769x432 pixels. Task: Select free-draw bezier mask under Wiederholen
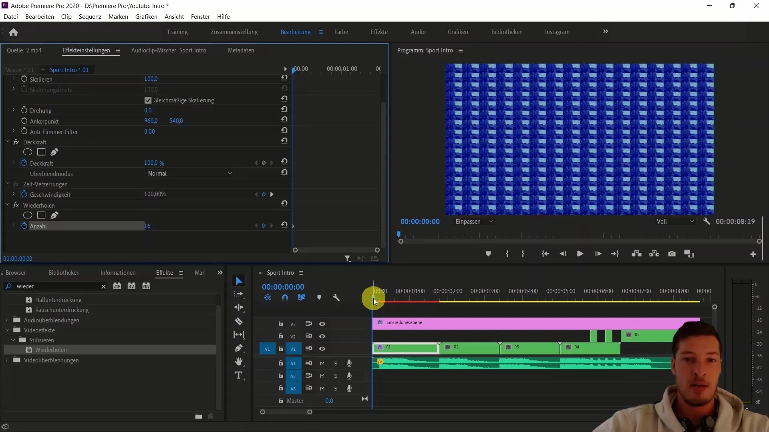point(54,215)
